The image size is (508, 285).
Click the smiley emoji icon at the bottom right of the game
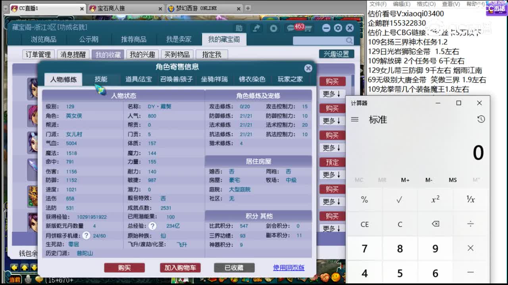pyautogui.click(x=335, y=276)
